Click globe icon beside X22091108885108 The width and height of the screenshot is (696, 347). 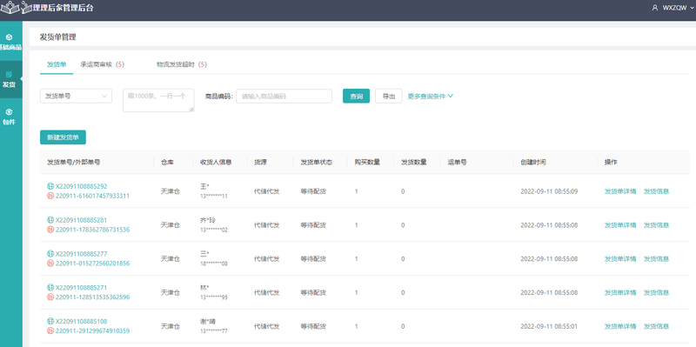pyautogui.click(x=50, y=321)
